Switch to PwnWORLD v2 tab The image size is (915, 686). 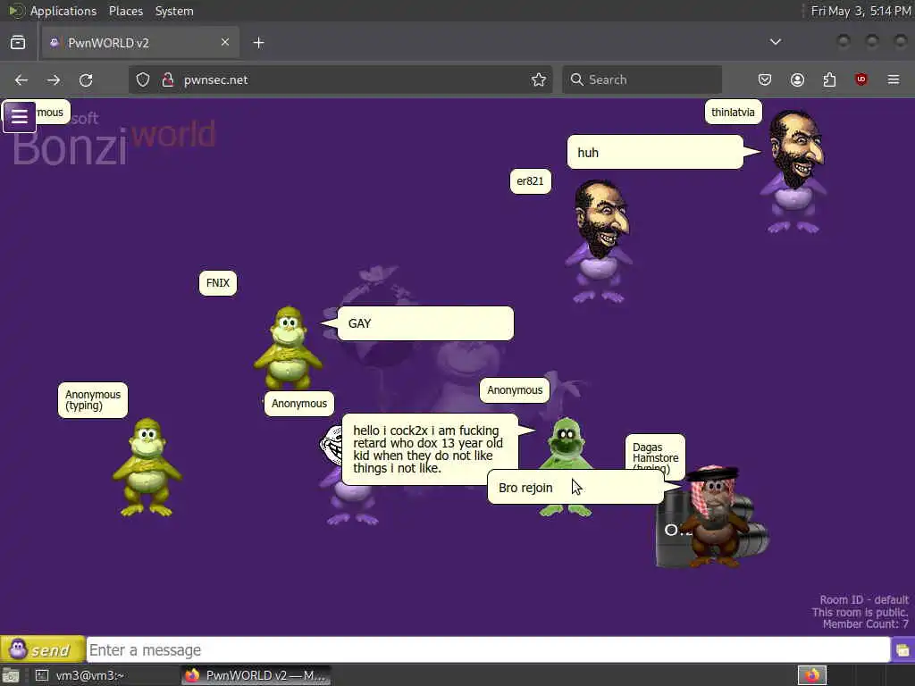point(140,43)
